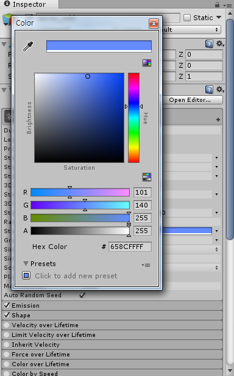Open the layer dropdown ending in 'ult'

tap(191, 29)
